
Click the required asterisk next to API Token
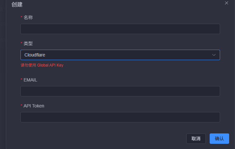21,106
